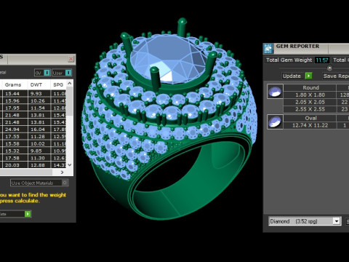Click the weight table scroll-up arrow
Viewport: 349px width, 262px height.
coord(70,84)
